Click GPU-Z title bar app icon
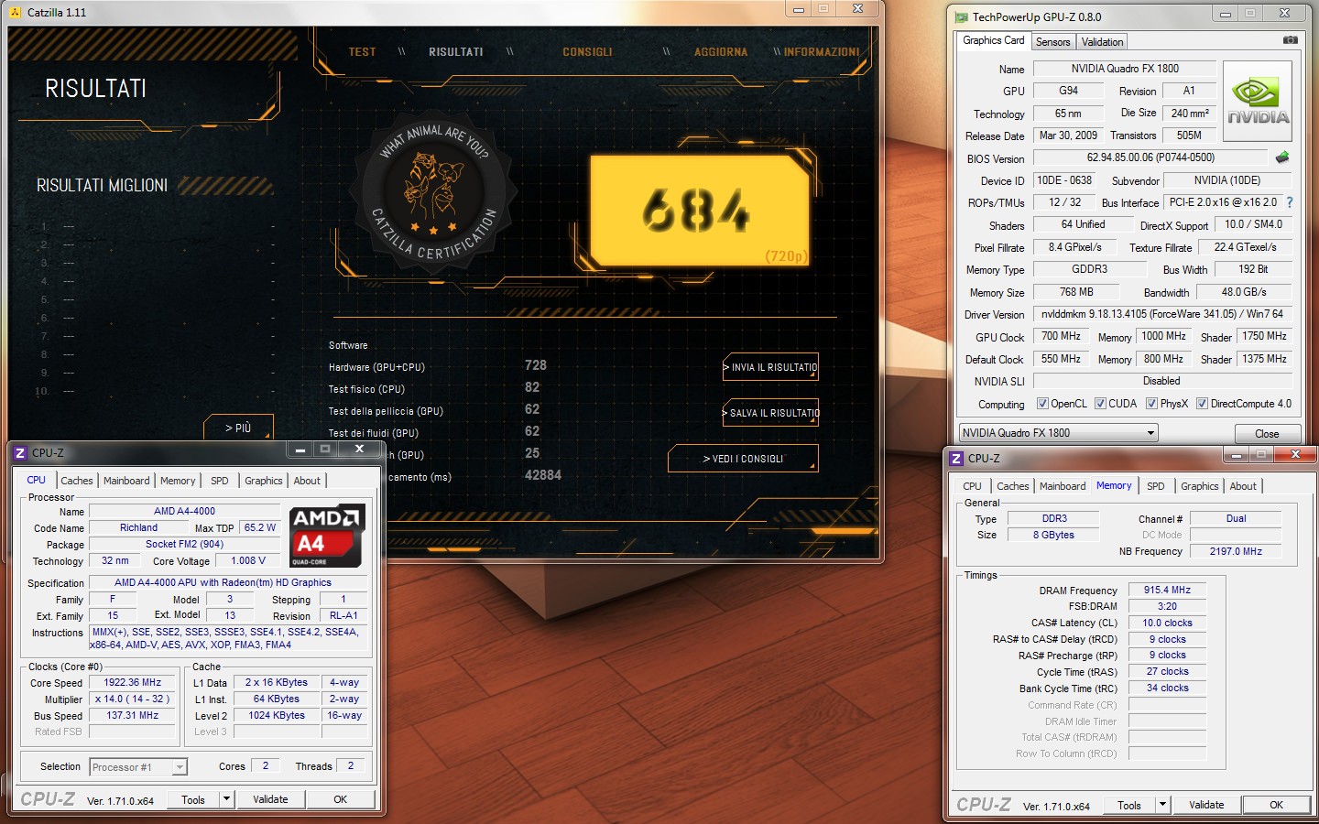The width and height of the screenshot is (1319, 824). (961, 16)
